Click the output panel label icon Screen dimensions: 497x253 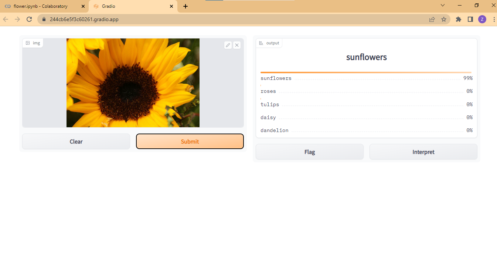coord(261,43)
